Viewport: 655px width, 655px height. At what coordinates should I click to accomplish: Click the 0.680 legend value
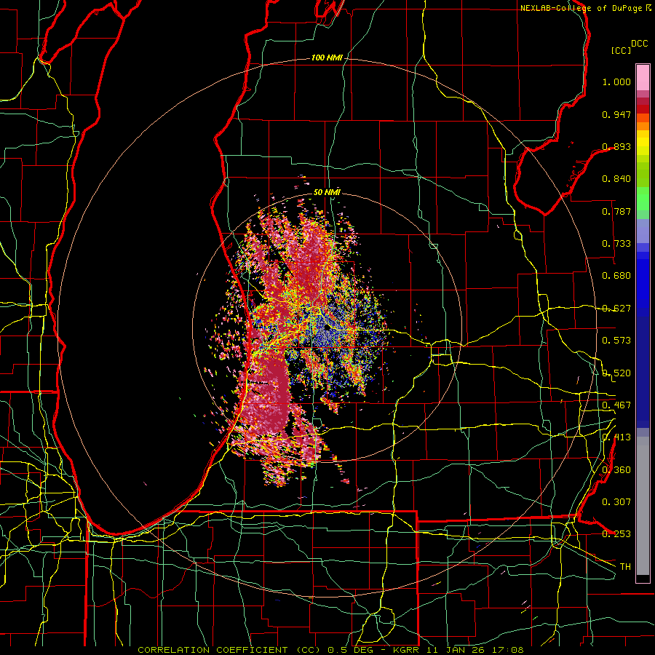(616, 276)
